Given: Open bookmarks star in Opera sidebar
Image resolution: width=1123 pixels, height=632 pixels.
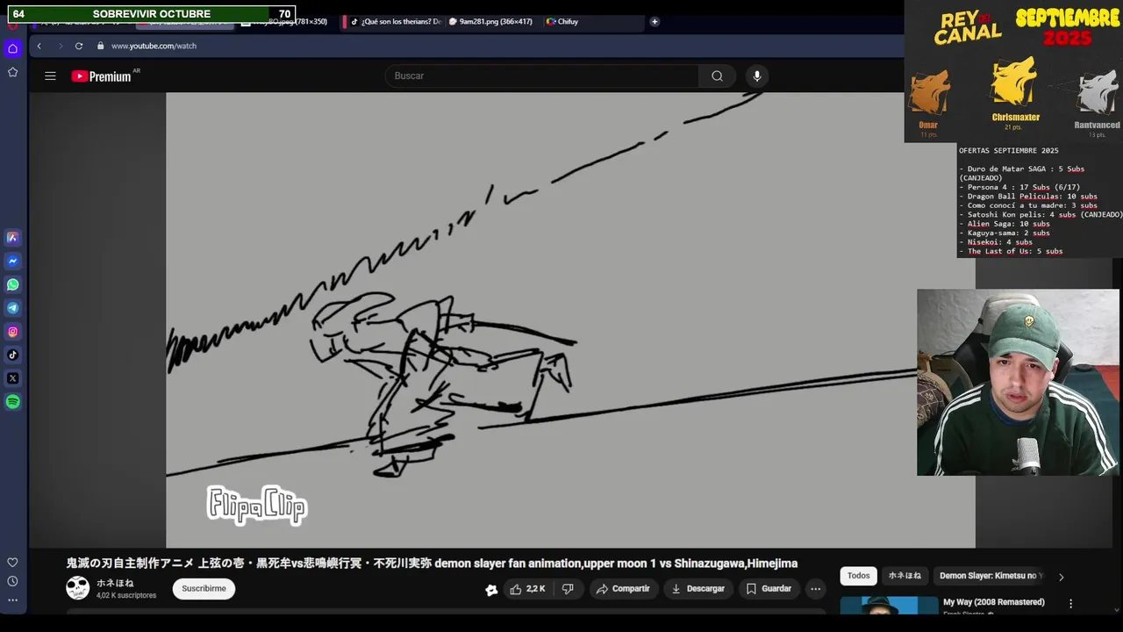Looking at the screenshot, I should point(12,72).
